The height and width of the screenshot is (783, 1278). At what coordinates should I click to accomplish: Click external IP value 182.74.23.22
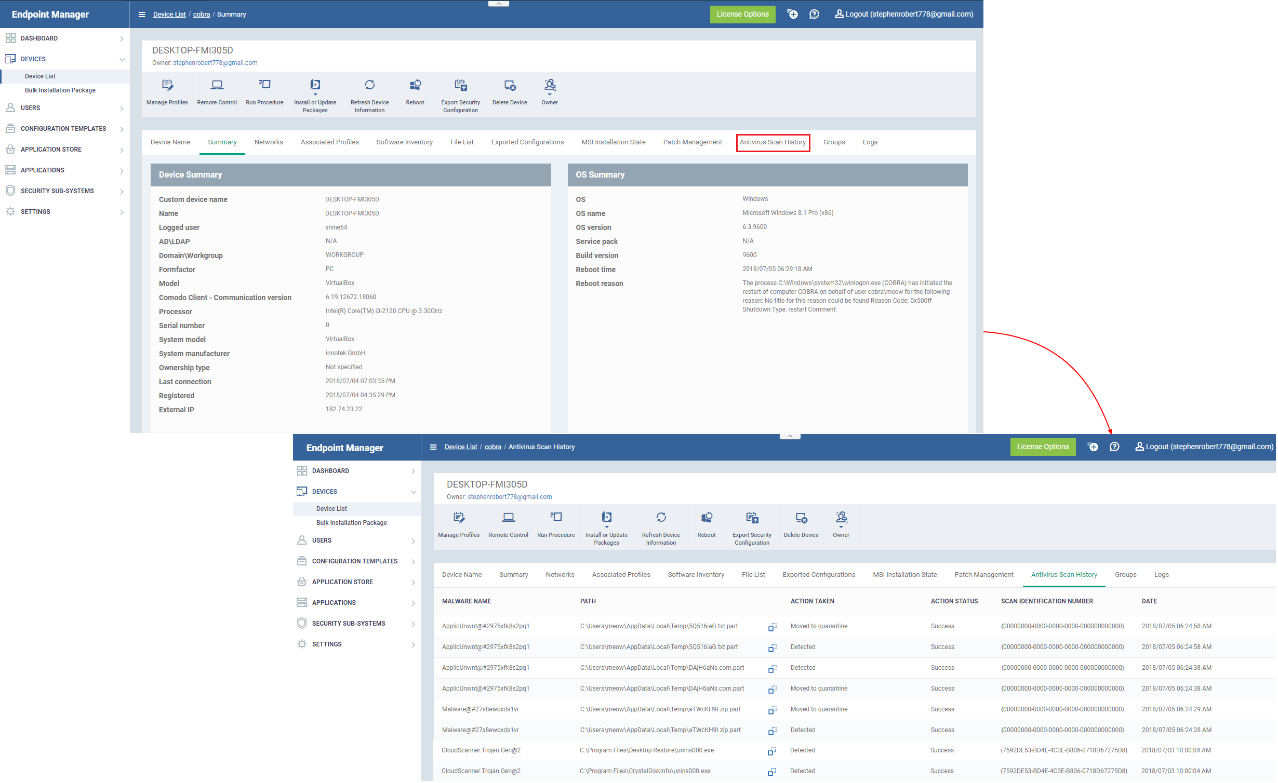(344, 409)
